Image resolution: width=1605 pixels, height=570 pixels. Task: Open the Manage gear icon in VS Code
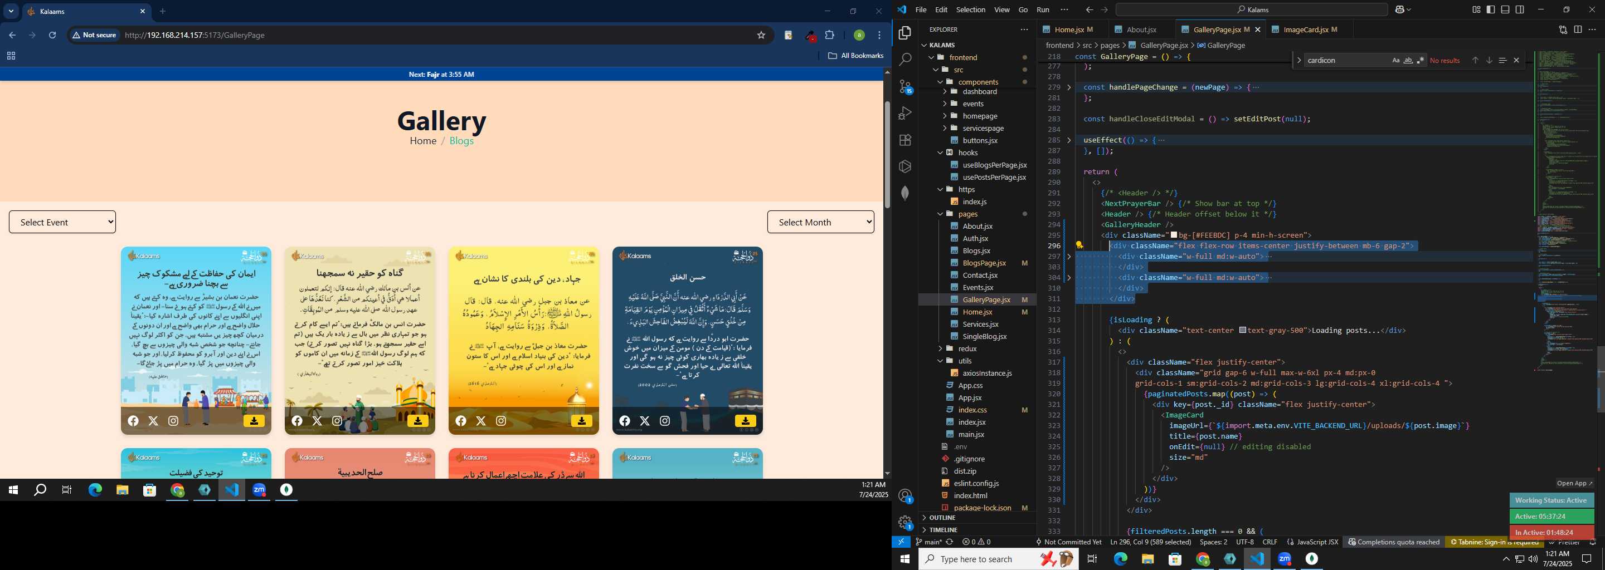(905, 523)
